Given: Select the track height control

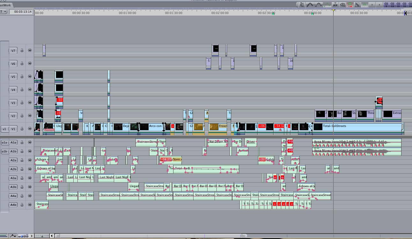Looking at the screenshot, I should pos(23,236).
